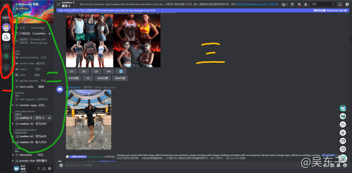The image size is (352, 173).
Task: Open the member-supp... channel
Action: click(33, 105)
